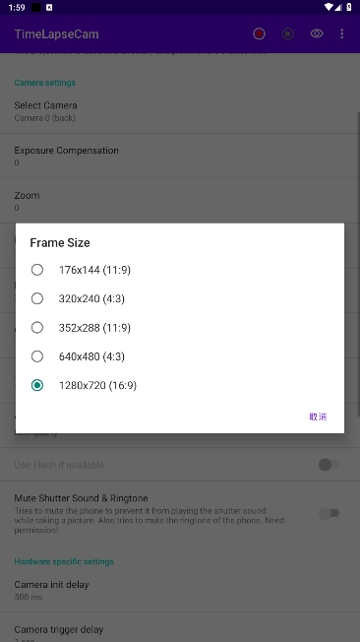Open the Exposure Compensation setting
This screenshot has height=642, width=360.
(180, 156)
